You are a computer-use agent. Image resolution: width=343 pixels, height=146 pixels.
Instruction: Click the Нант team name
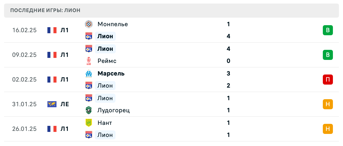coord(105,123)
